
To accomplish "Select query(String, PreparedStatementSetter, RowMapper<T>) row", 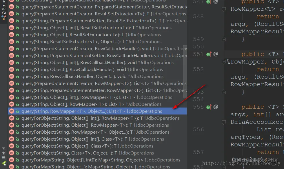I will 97,90.
